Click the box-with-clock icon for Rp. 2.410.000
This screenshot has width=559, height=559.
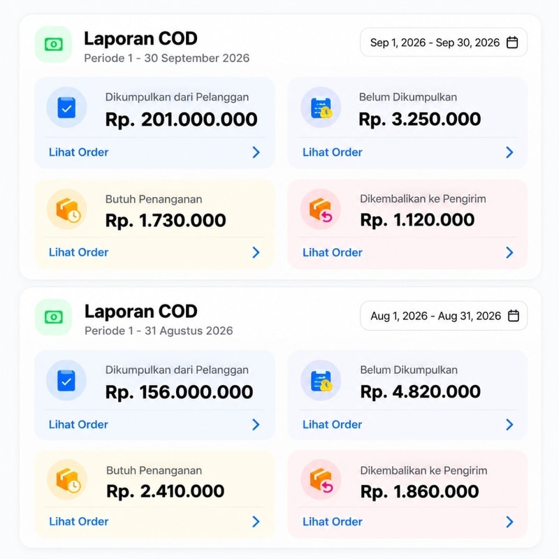67,479
